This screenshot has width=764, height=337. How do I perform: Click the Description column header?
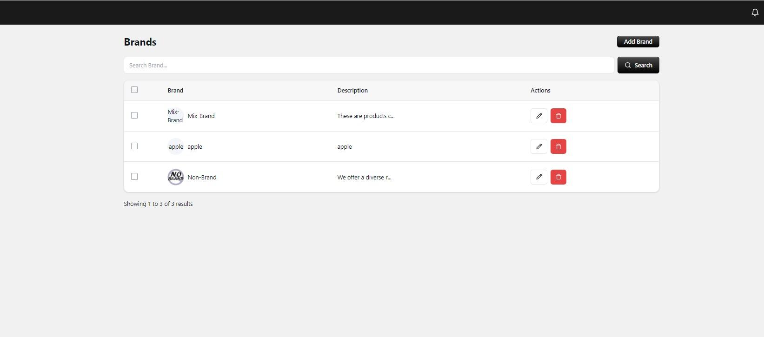click(x=352, y=91)
